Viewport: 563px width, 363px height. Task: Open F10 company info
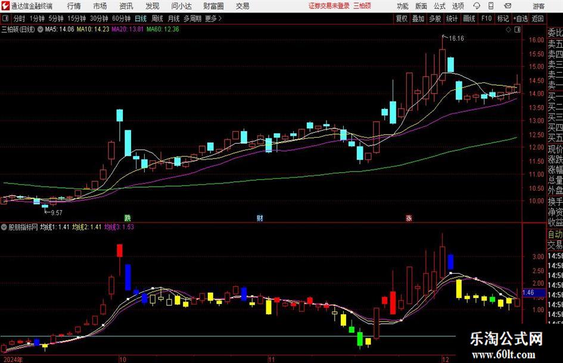(486, 18)
